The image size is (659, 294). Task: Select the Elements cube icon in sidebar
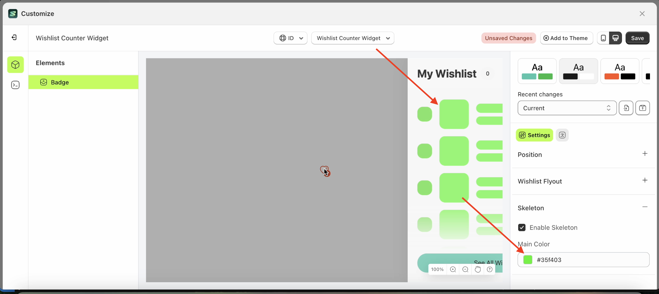pos(15,64)
